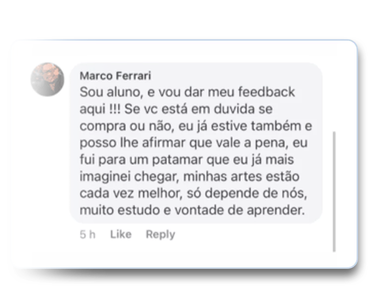Click the word feedback in the comment
Viewport: 369px width, 308px height.
pyautogui.click(x=266, y=92)
